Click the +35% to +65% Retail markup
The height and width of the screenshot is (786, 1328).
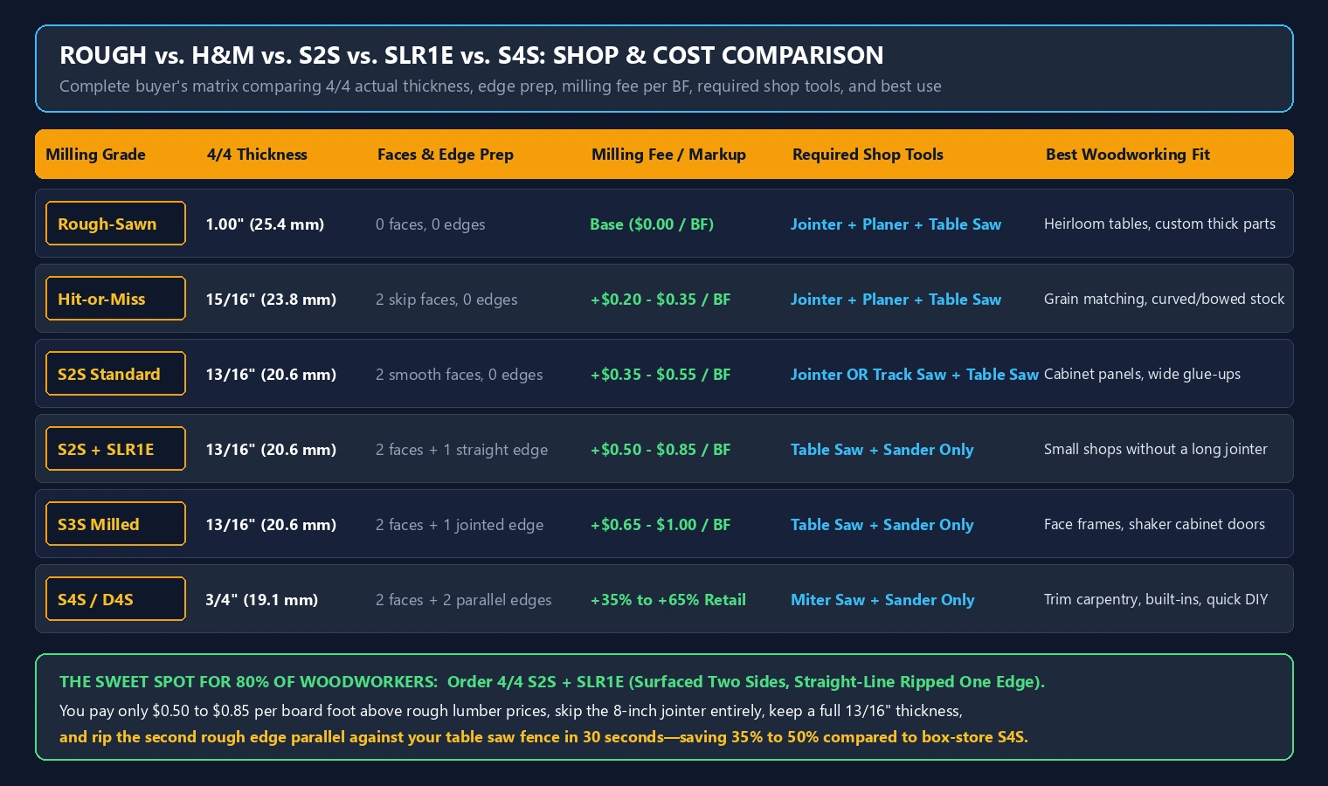coord(668,600)
